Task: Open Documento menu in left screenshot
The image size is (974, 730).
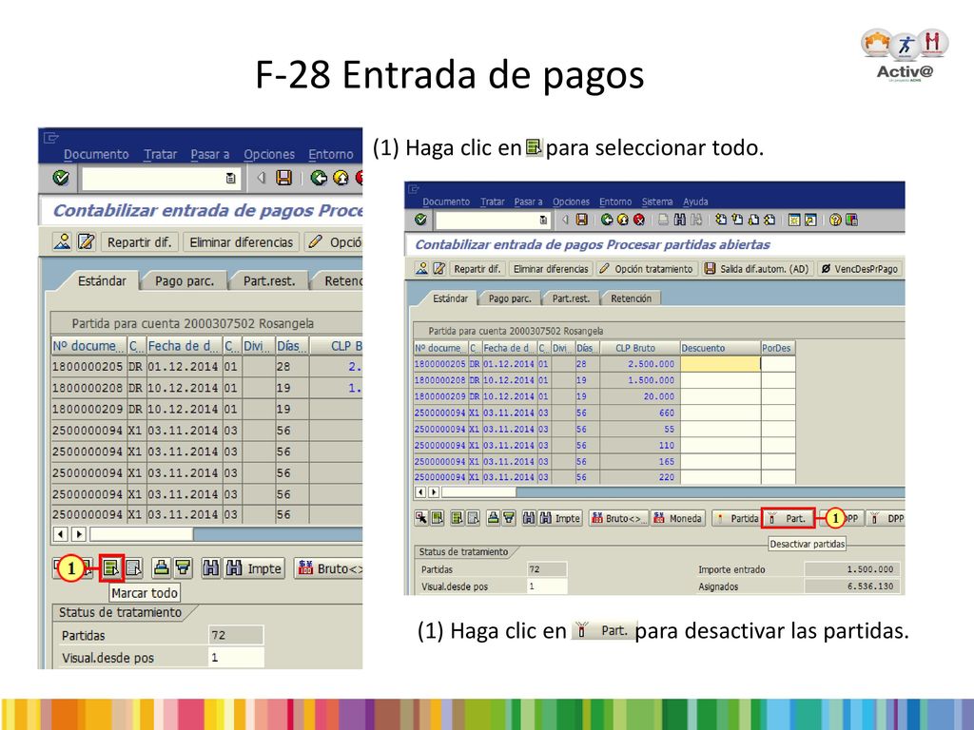Action: pos(96,154)
